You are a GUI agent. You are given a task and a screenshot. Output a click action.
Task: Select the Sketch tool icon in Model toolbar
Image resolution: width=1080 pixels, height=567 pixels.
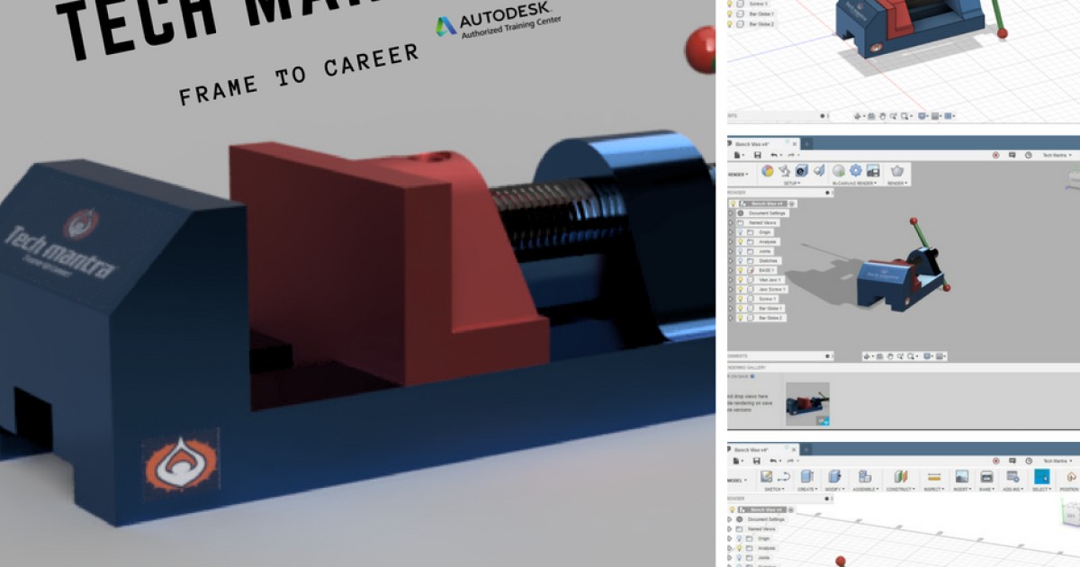coord(766,476)
